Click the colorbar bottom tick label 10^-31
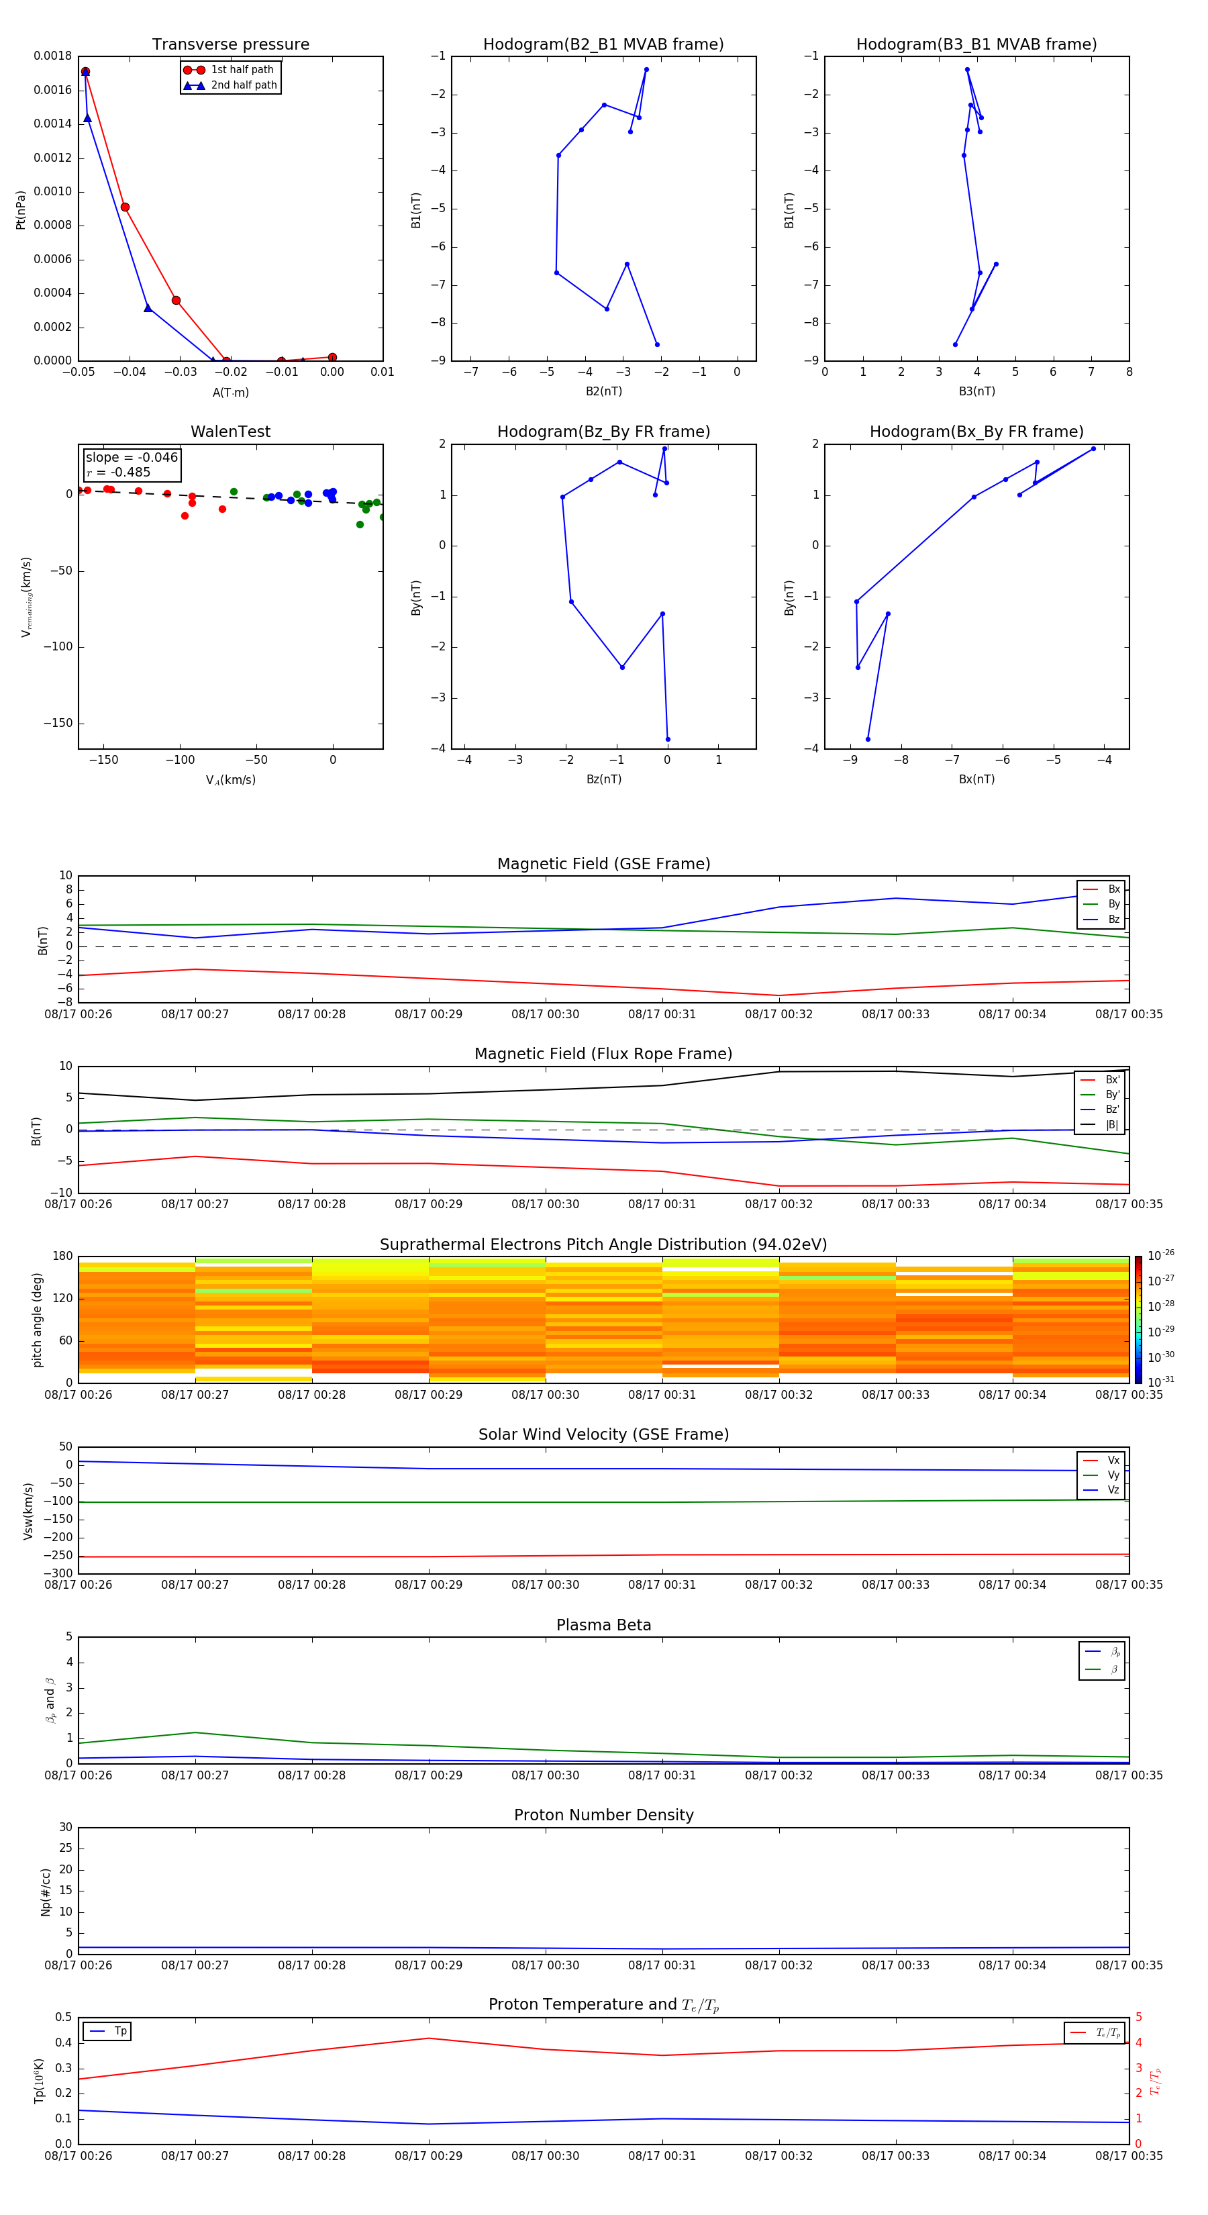Viewport: 1208px width, 2215px height. click(1161, 1382)
